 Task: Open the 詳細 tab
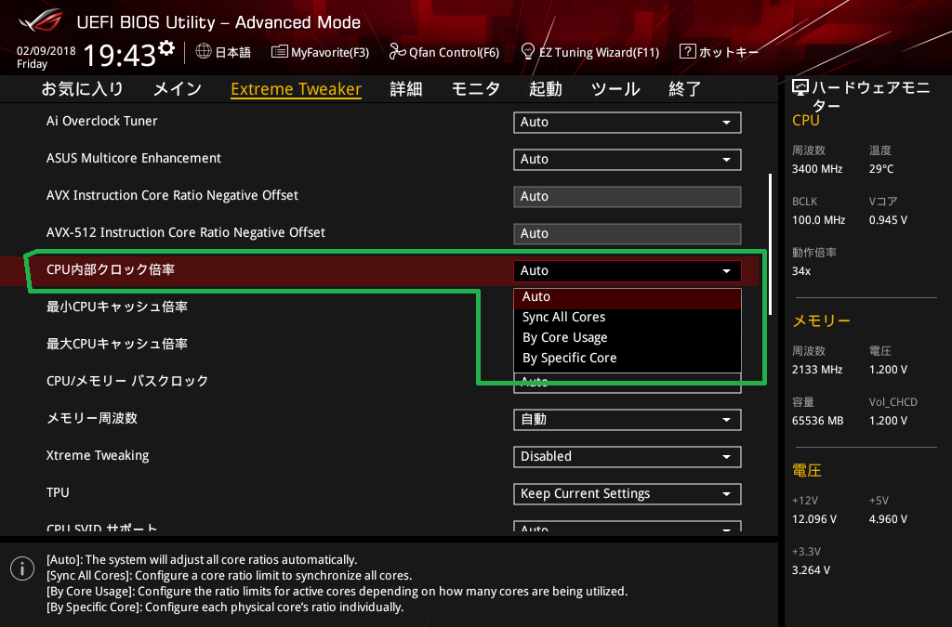click(406, 89)
